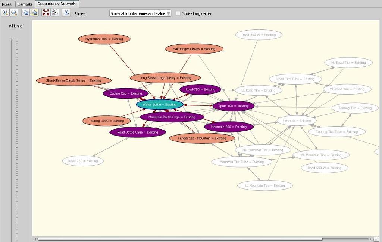382x242 pixels.
Task: Select the Road-250 = Existing node
Action: coord(83,161)
